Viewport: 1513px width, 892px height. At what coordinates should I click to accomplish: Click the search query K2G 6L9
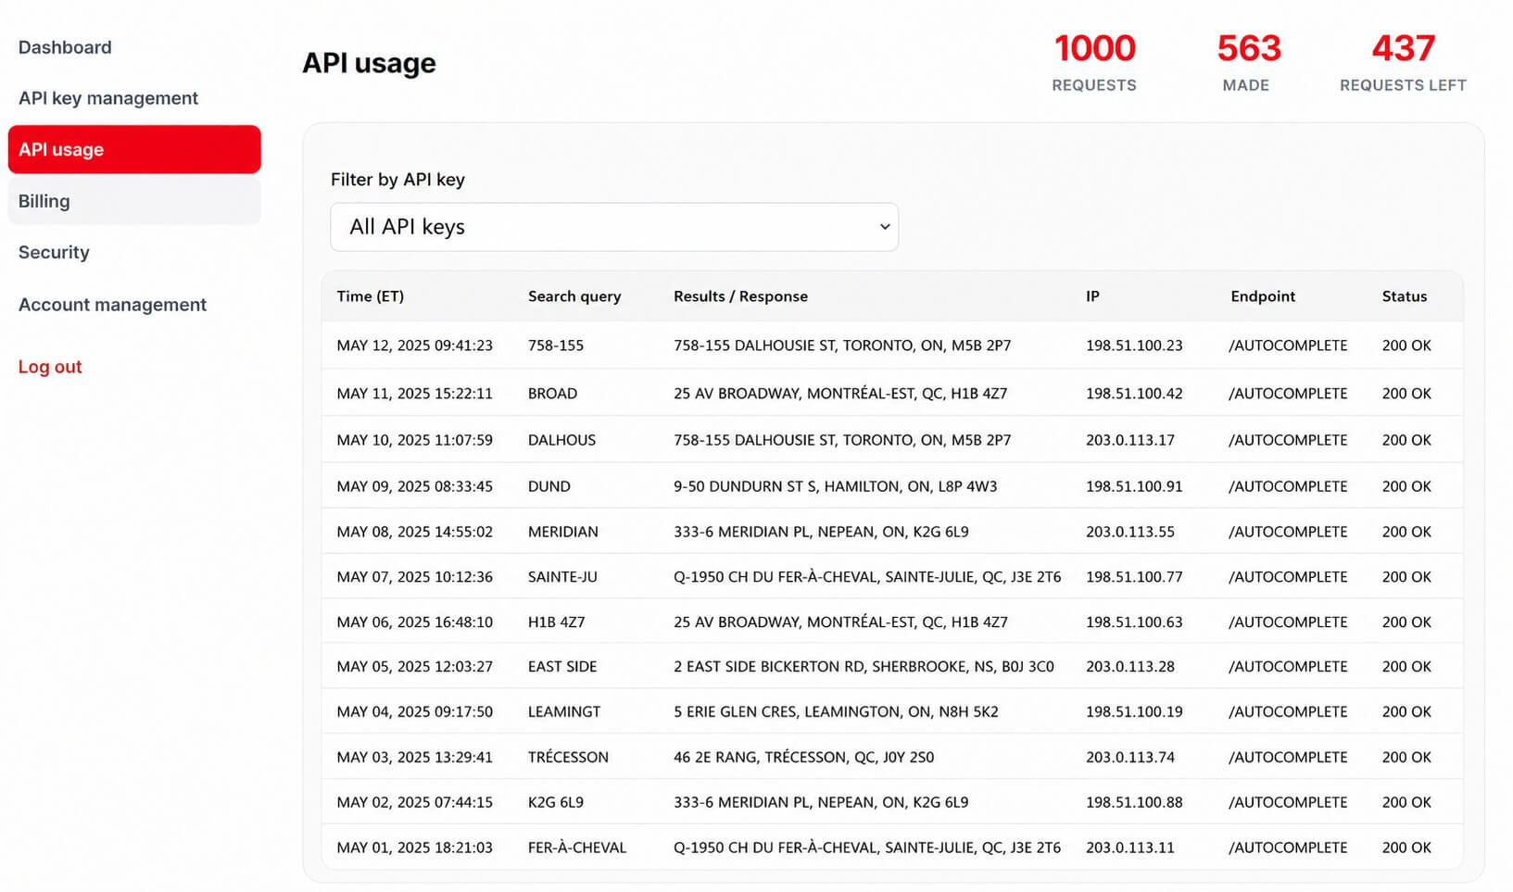pyautogui.click(x=556, y=802)
